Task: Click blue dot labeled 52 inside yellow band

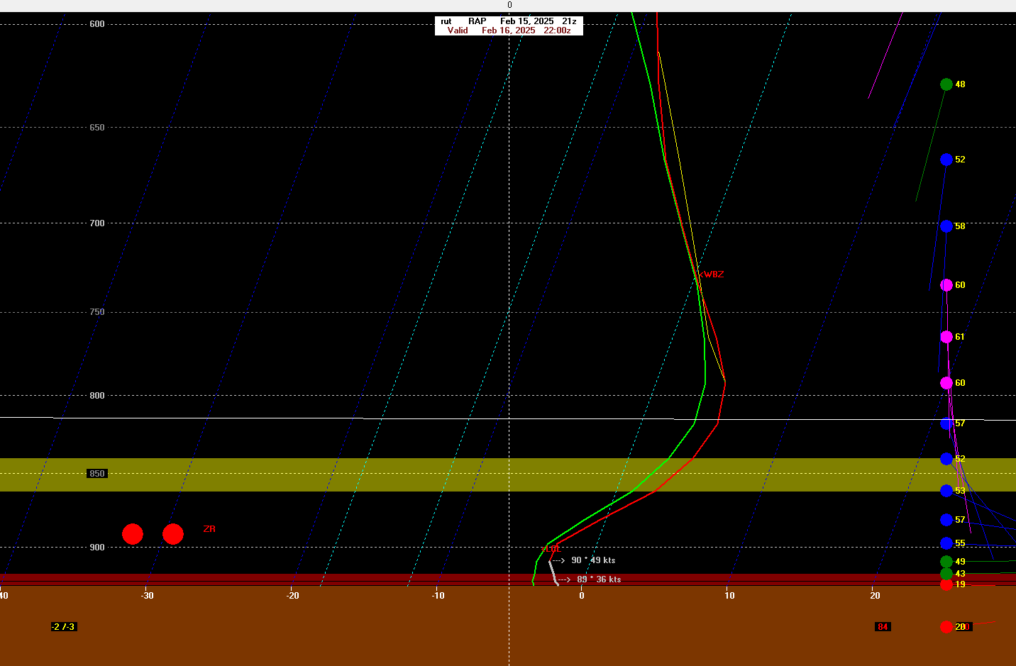Action: pyautogui.click(x=946, y=459)
